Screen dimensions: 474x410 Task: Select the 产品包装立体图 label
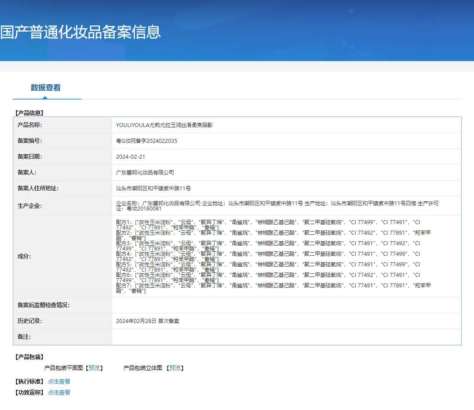click(142, 368)
